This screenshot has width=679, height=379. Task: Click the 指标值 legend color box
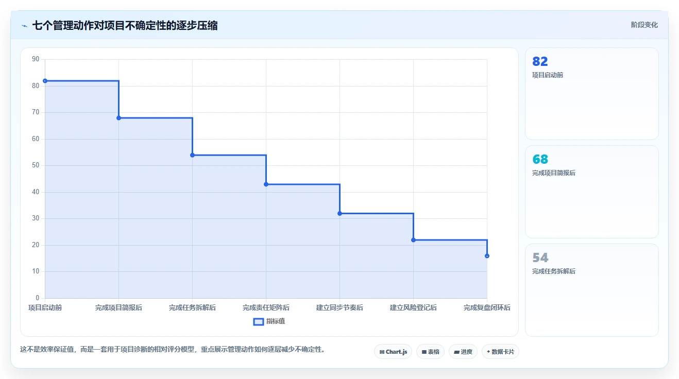pyautogui.click(x=259, y=322)
